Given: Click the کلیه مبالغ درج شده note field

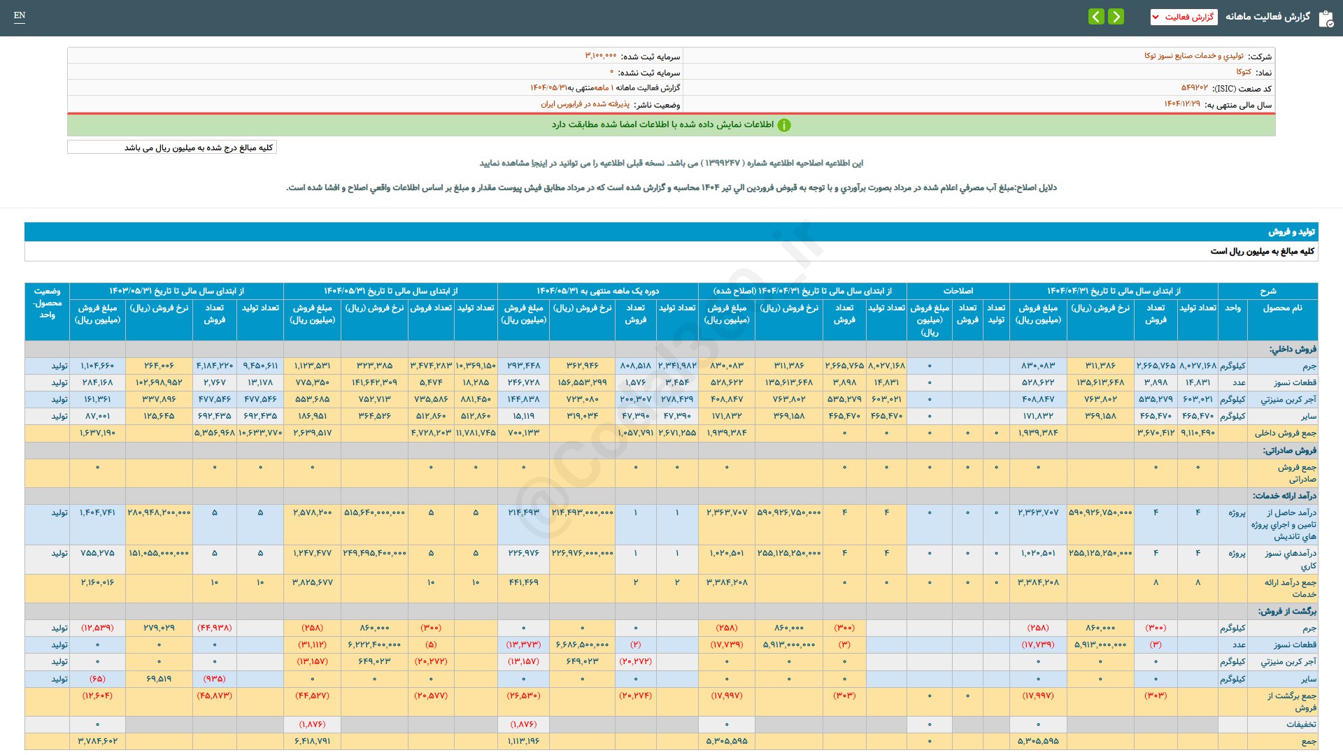Looking at the screenshot, I should coord(172,148).
